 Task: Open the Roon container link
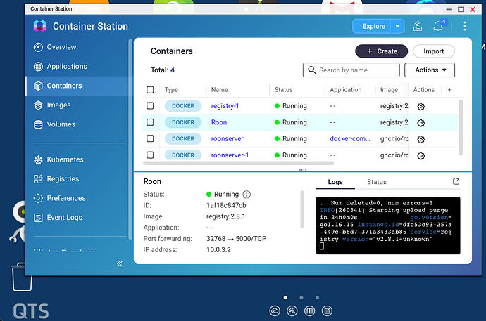(x=219, y=122)
